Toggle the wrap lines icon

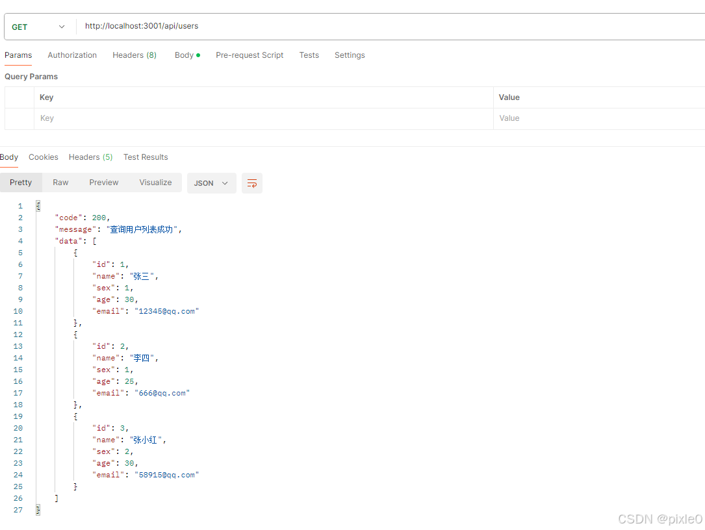pos(252,183)
